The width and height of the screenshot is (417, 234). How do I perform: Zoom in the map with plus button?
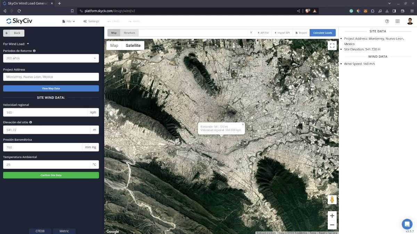click(x=332, y=215)
